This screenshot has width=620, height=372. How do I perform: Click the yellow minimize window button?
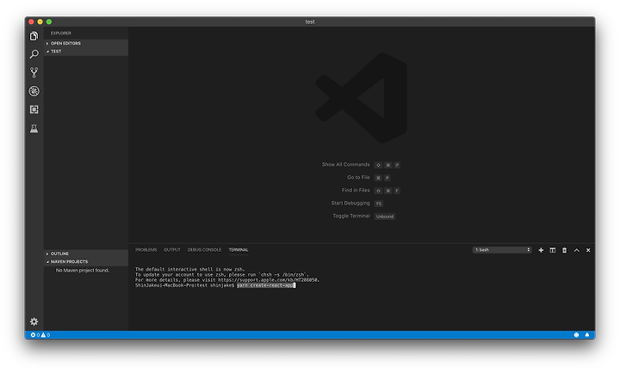click(x=40, y=21)
